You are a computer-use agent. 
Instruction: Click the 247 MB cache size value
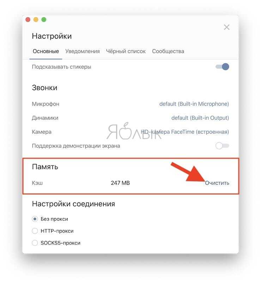[120, 183]
